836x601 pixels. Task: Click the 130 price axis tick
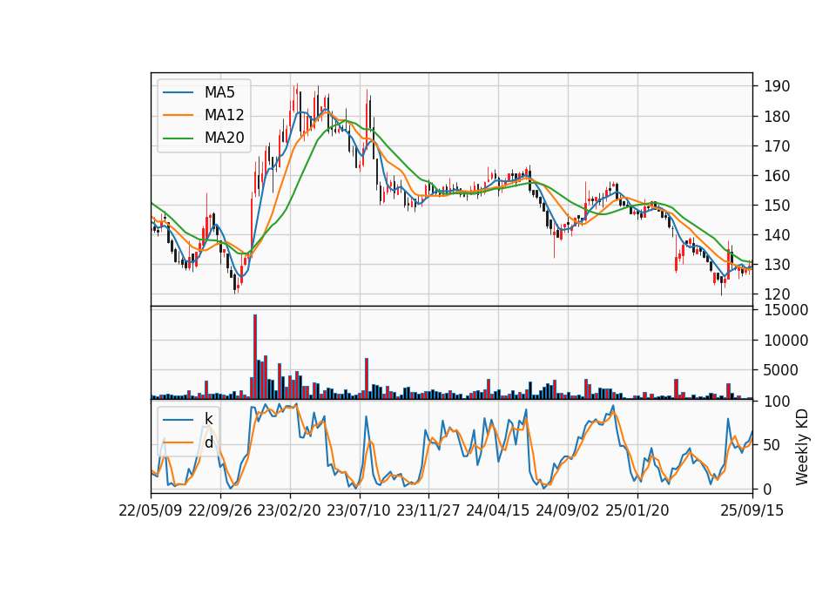(x=777, y=265)
